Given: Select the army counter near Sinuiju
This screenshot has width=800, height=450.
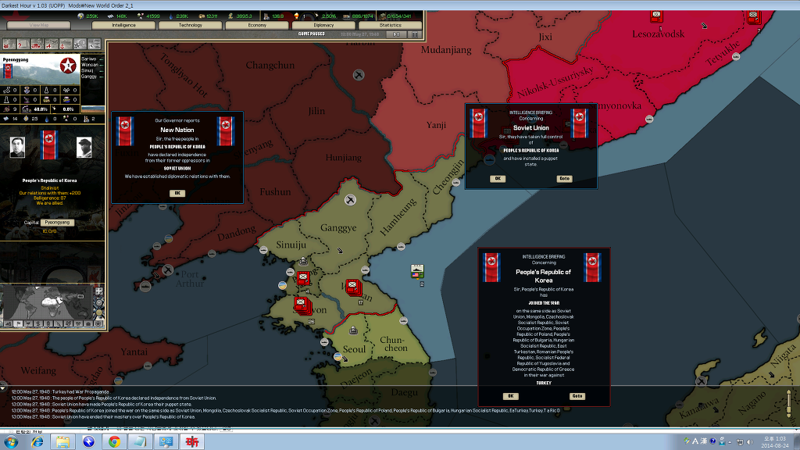Looking at the screenshot, I should (303, 278).
